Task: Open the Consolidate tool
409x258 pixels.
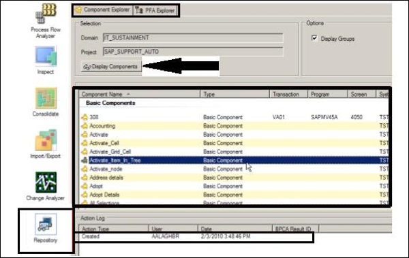Action: tap(46, 102)
